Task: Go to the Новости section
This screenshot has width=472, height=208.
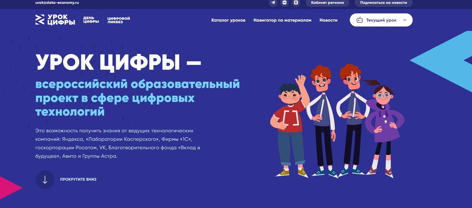Action: [x=328, y=20]
